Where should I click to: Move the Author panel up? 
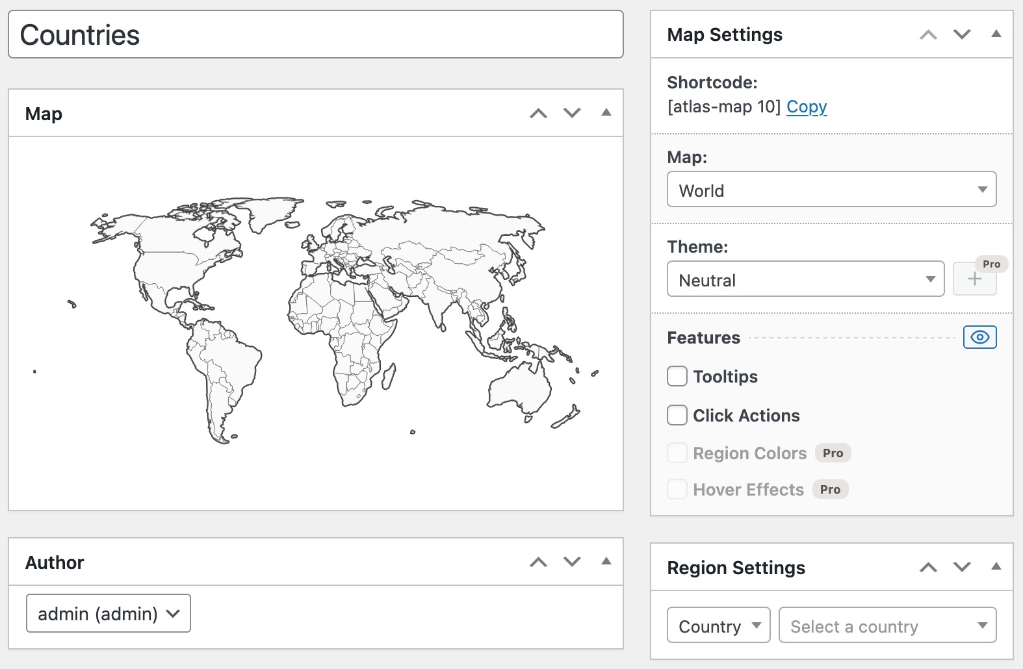click(538, 562)
